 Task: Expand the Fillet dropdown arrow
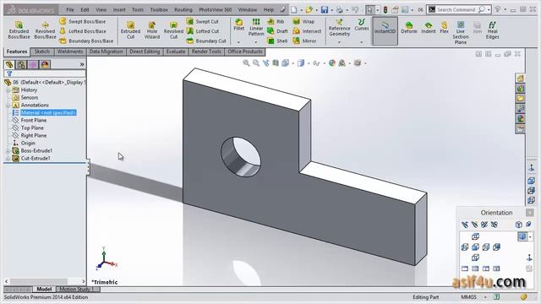[238, 42]
